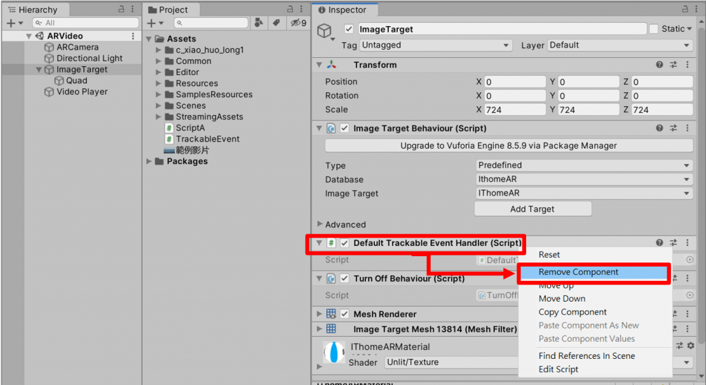Open Default Trackable Event Handler help icon
The image size is (706, 385).
pyautogui.click(x=660, y=243)
